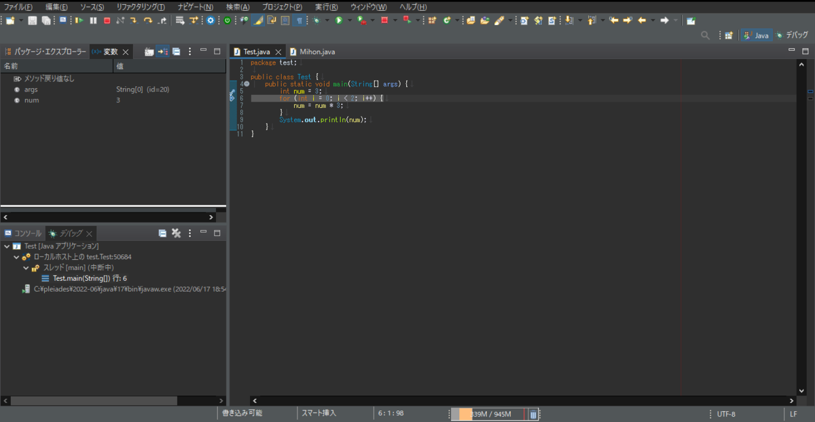Click the Step Over yellow arrow icon
815x422 pixels.
(147, 20)
